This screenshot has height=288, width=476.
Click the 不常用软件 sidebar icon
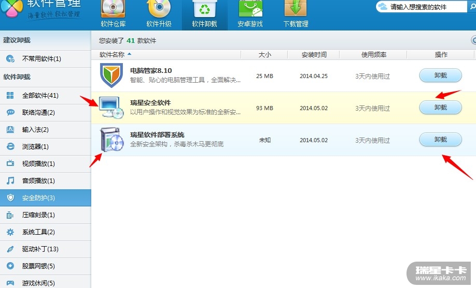pos(10,59)
